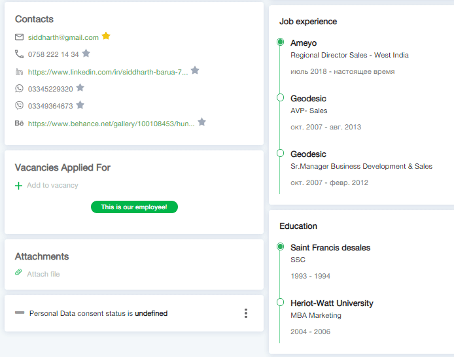Click the envelope email icon
The width and height of the screenshot is (454, 357).
click(19, 37)
